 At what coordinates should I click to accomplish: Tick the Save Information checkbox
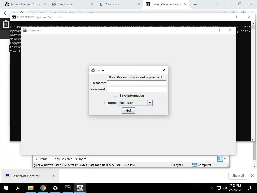click(116, 96)
